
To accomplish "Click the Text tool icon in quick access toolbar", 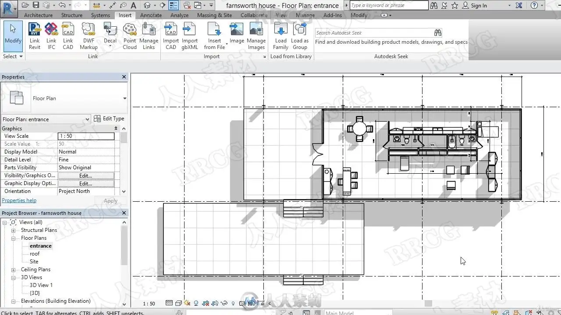I will pos(134,5).
